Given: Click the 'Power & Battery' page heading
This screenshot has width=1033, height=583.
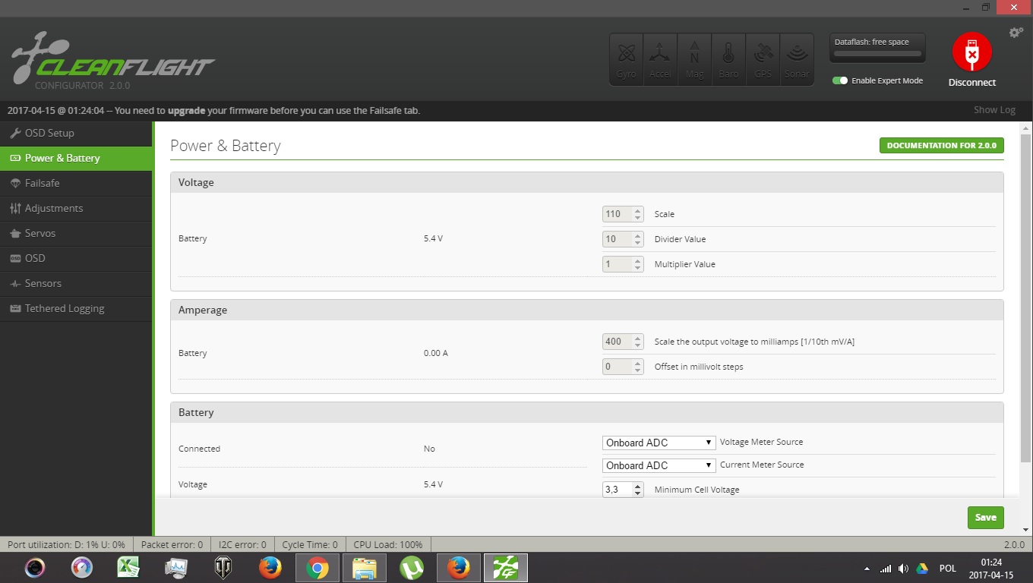Looking at the screenshot, I should [x=226, y=146].
